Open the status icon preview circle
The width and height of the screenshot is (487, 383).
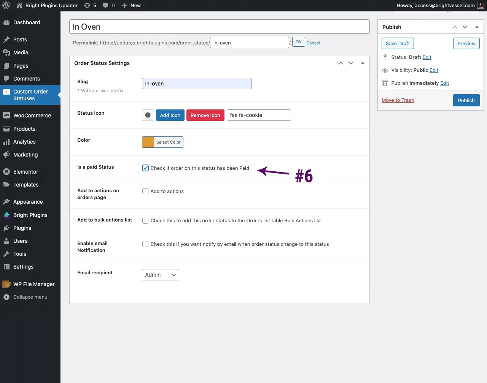point(148,115)
